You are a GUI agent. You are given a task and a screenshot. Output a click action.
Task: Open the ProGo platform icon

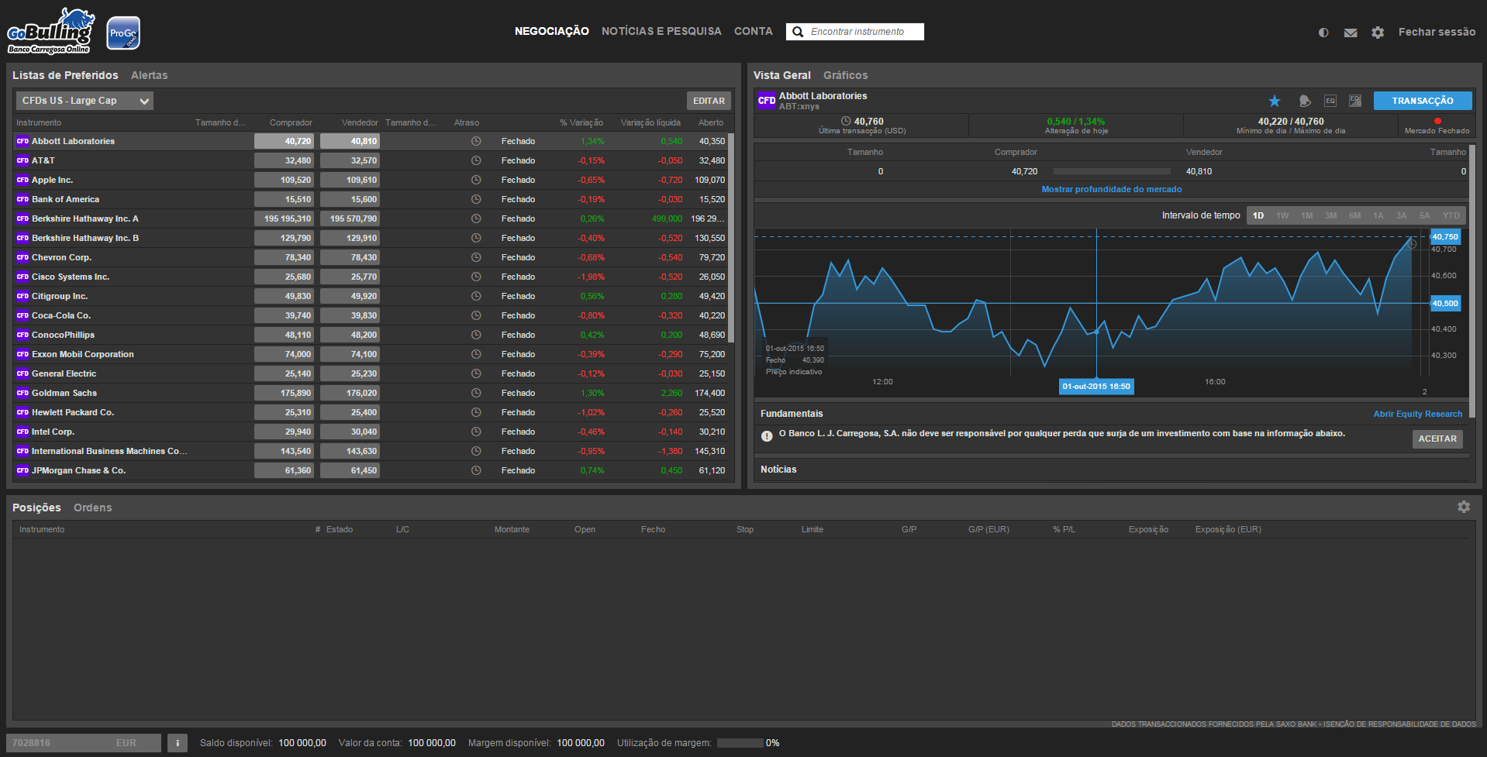point(123,33)
